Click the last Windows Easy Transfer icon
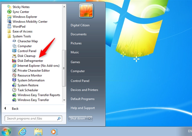Image resolution: width=192 pixels, height=136 pixels. (14, 100)
